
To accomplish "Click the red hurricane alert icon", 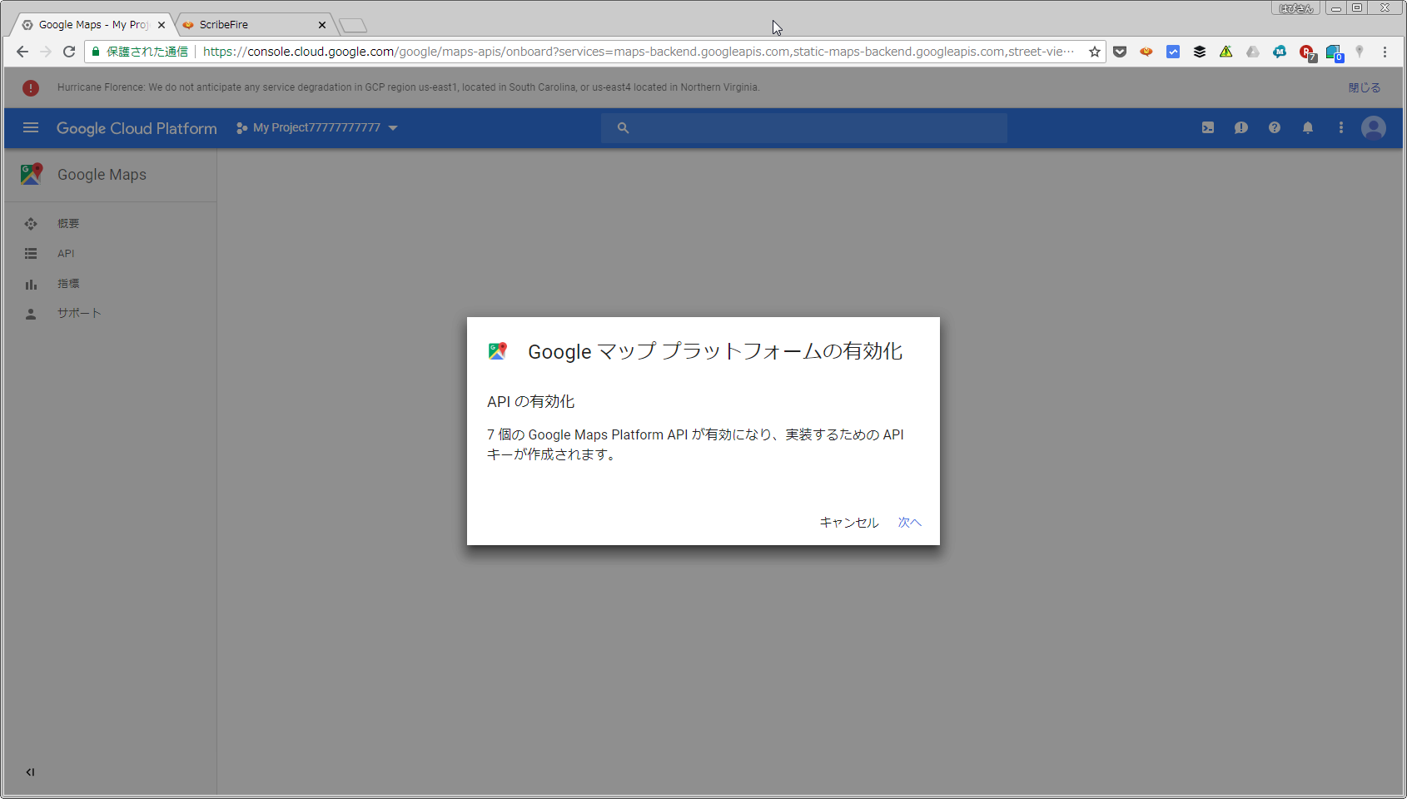I will (x=31, y=87).
